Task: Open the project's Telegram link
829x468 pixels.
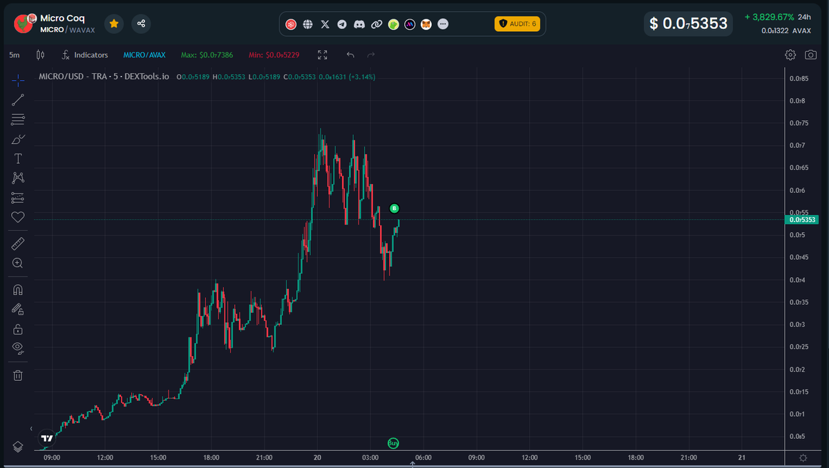Action: pyautogui.click(x=342, y=24)
